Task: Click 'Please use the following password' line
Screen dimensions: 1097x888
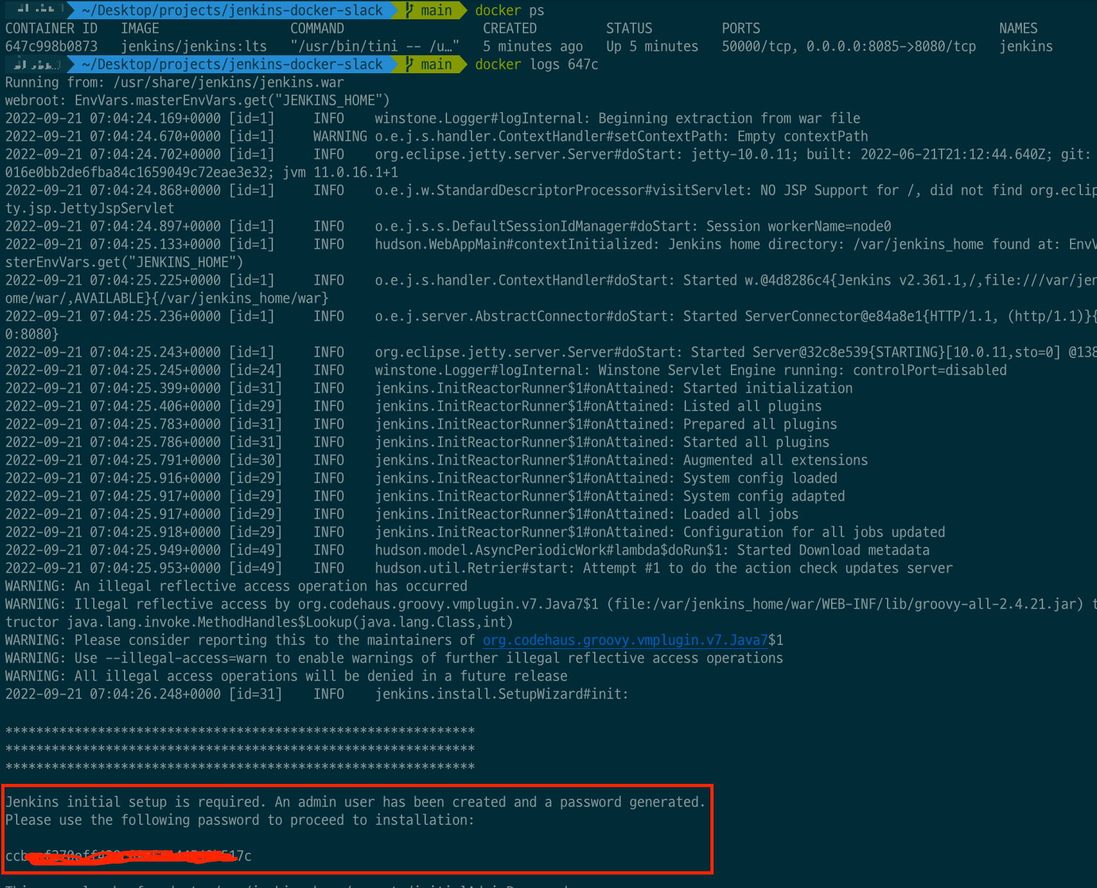Action: pyautogui.click(x=240, y=820)
